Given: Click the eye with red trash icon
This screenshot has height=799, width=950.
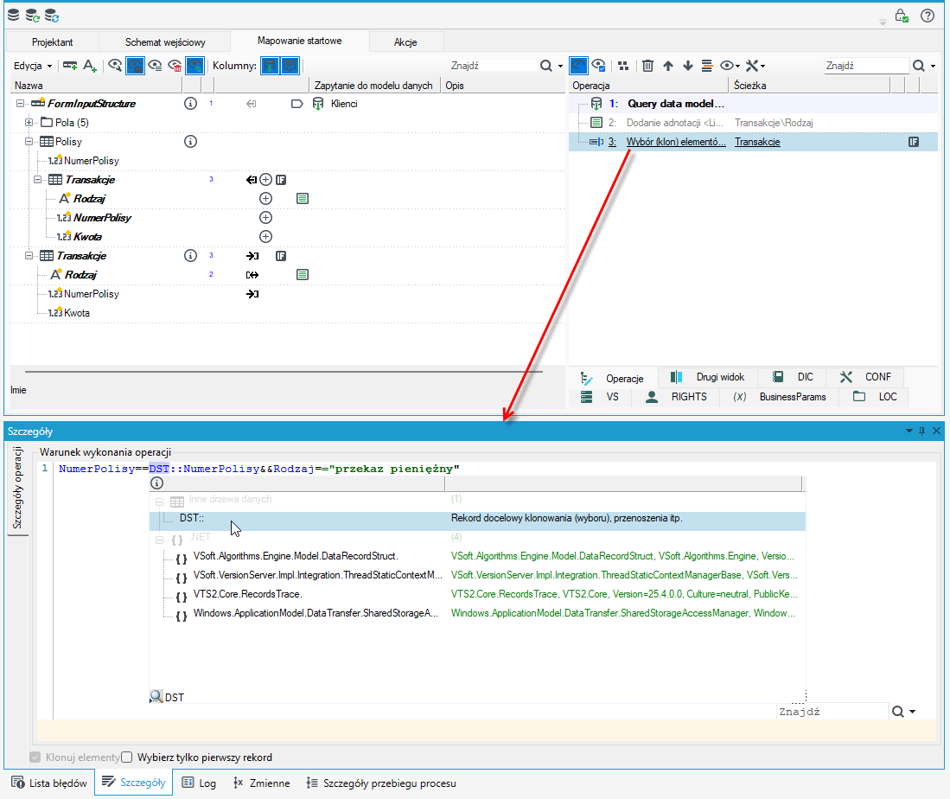Looking at the screenshot, I should [x=175, y=66].
